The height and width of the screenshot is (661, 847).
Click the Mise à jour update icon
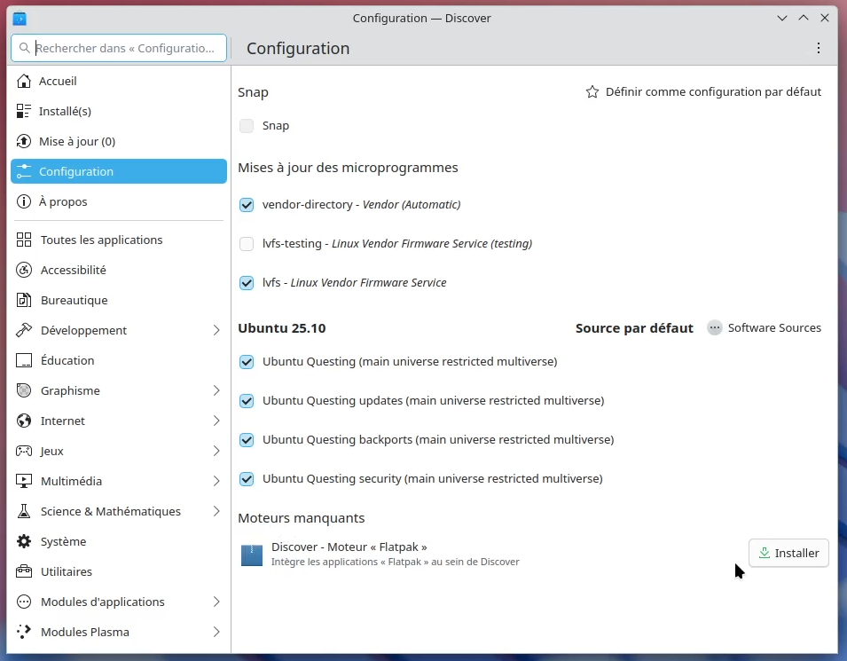tap(24, 142)
